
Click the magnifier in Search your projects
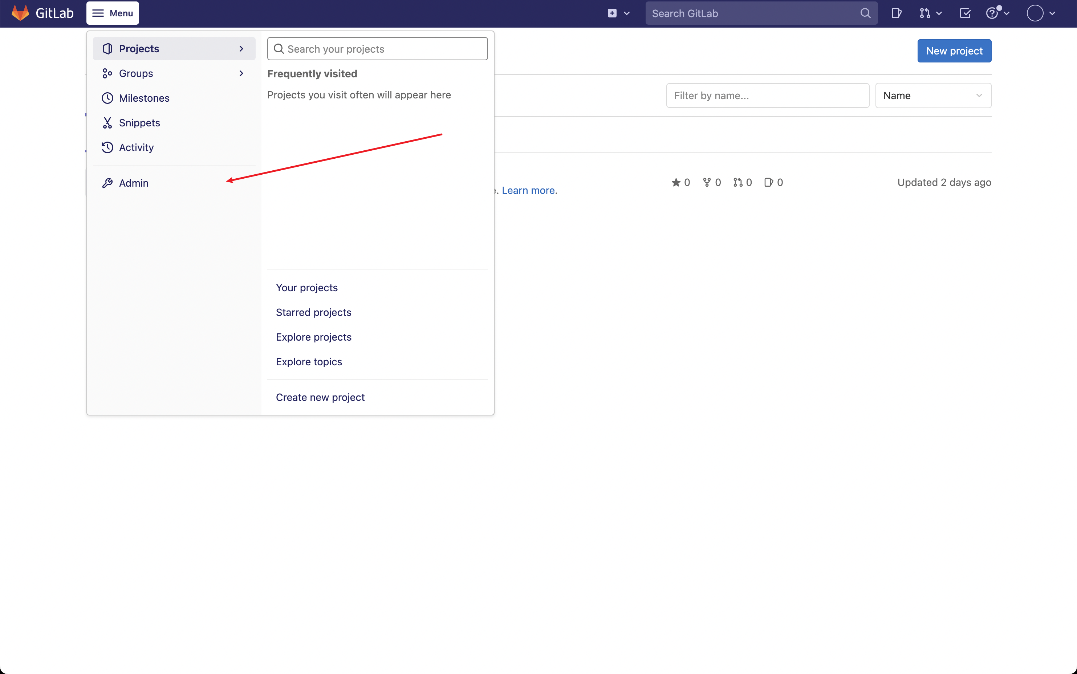coord(279,49)
